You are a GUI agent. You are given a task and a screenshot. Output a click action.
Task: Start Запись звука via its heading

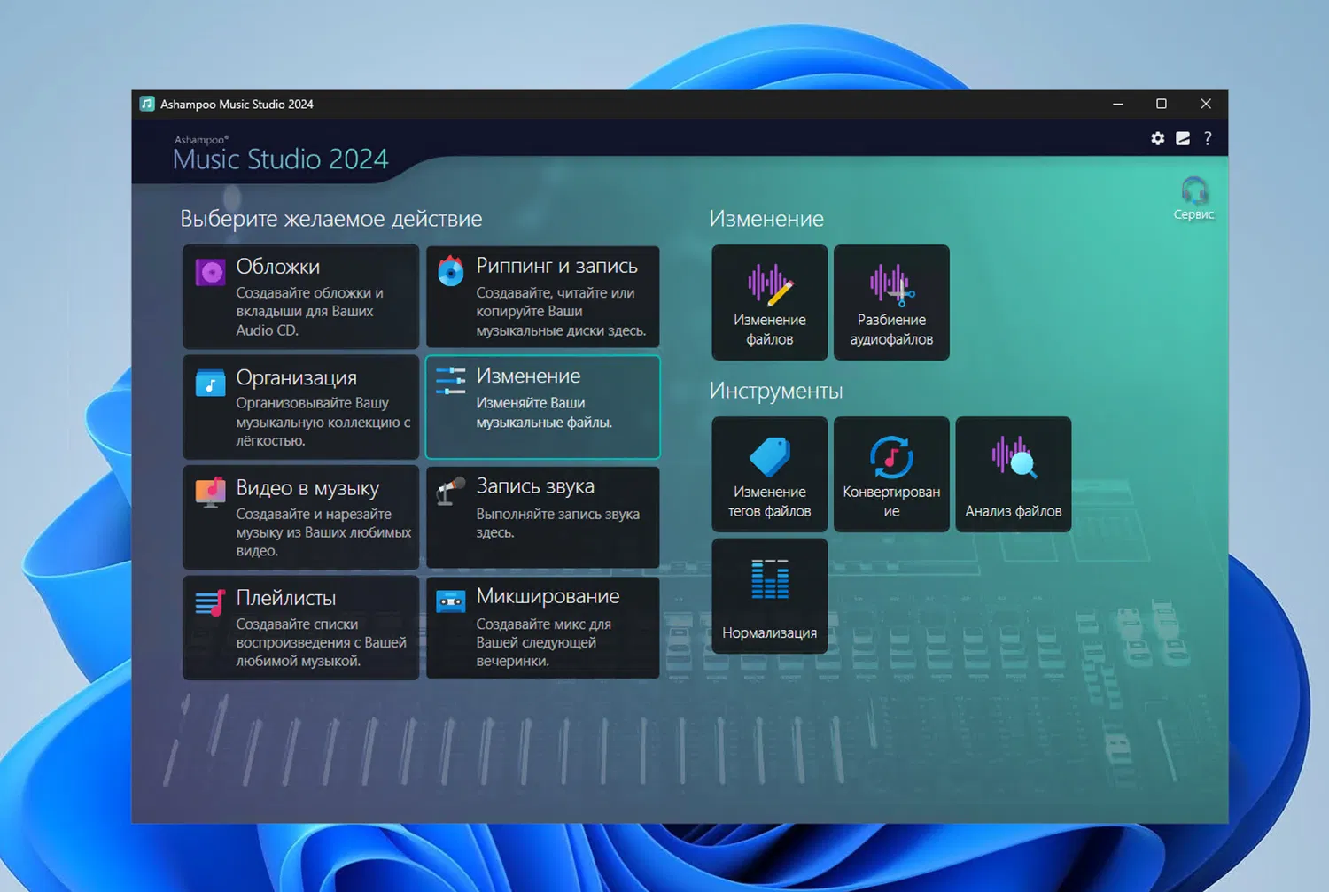(535, 486)
